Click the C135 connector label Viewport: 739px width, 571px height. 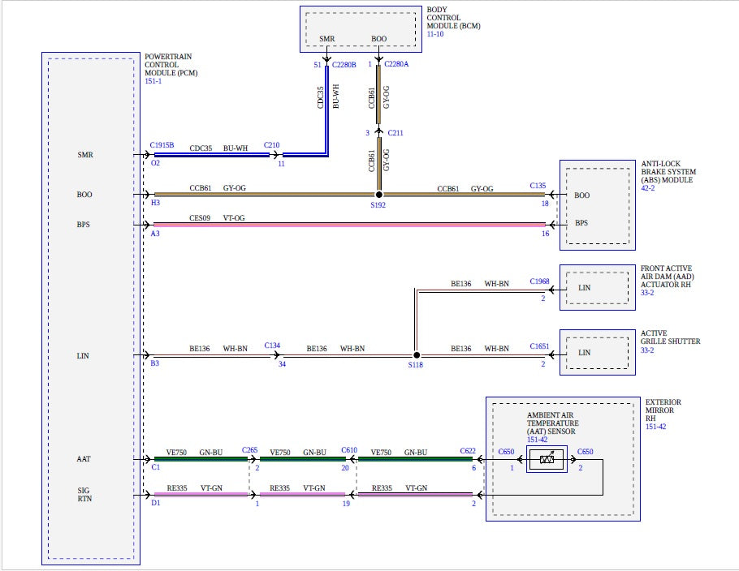tap(538, 186)
